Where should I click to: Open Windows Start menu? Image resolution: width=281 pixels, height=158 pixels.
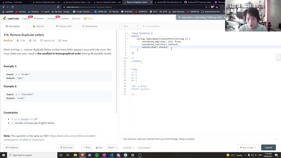(x=4, y=155)
